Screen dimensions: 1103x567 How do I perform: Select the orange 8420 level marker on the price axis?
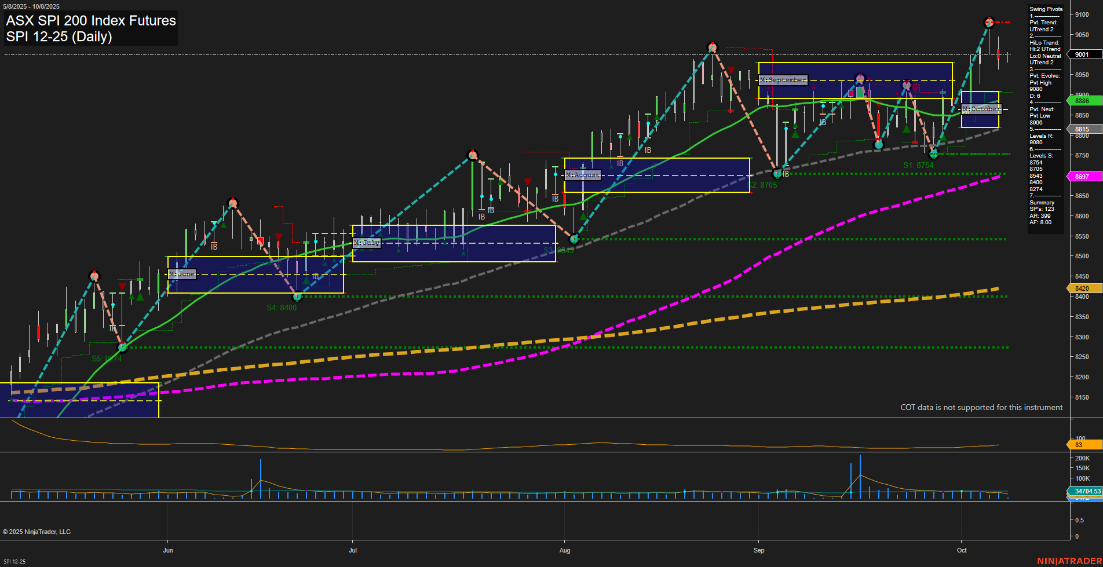1081,288
